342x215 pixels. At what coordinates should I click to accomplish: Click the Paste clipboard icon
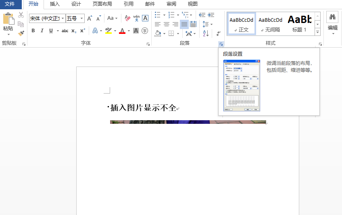tap(8, 19)
